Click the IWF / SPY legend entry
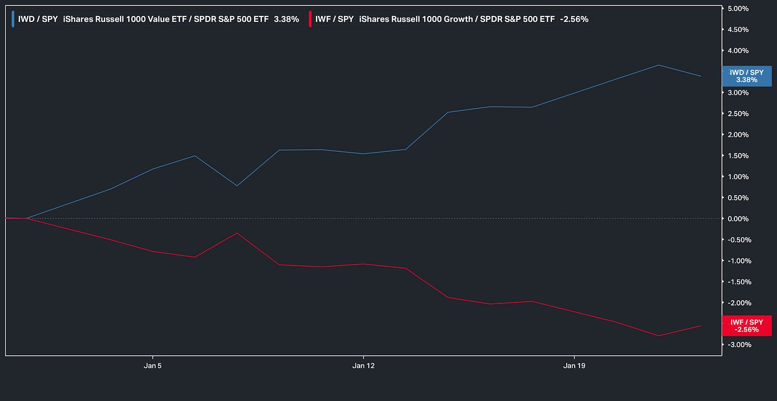This screenshot has width=777, height=401. coord(450,19)
